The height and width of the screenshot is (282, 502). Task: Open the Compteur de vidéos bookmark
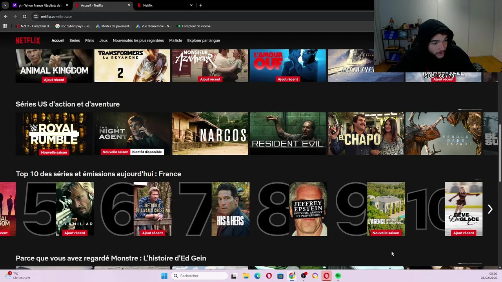pyautogui.click(x=195, y=26)
